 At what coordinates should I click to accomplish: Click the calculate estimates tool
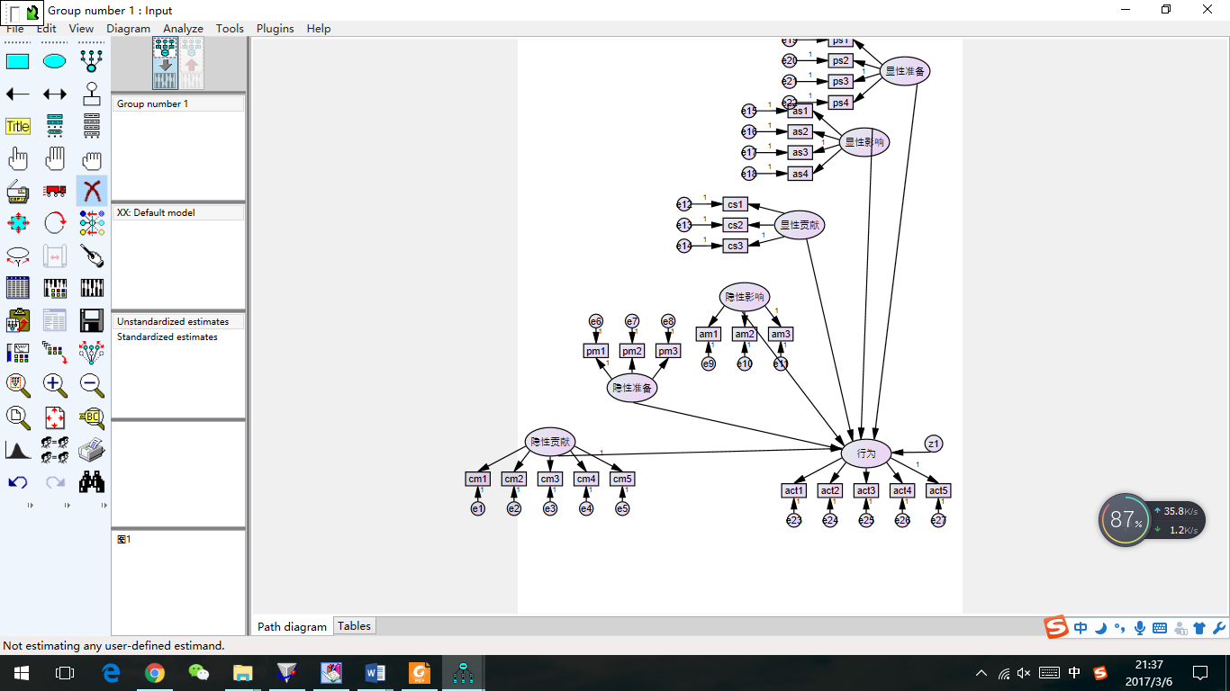click(x=91, y=288)
